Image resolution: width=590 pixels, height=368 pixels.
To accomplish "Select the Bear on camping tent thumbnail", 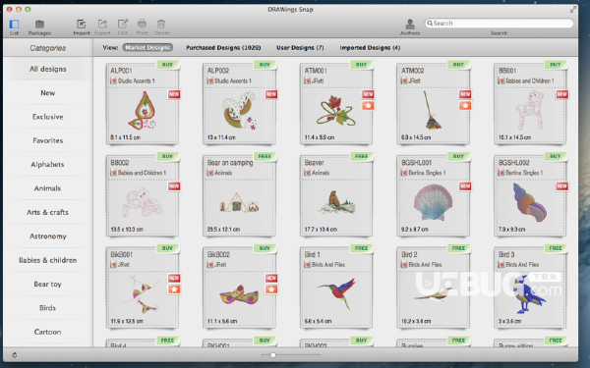I will coord(239,203).
